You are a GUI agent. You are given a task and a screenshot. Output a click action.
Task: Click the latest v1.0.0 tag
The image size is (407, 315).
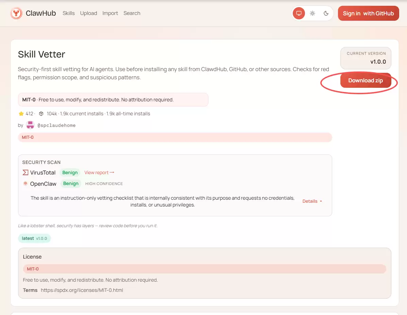[x=34, y=238]
